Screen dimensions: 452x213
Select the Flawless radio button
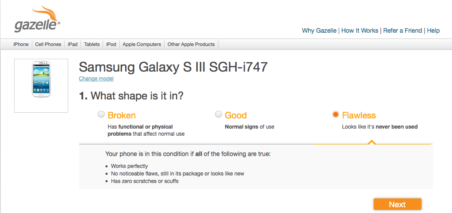click(x=336, y=114)
